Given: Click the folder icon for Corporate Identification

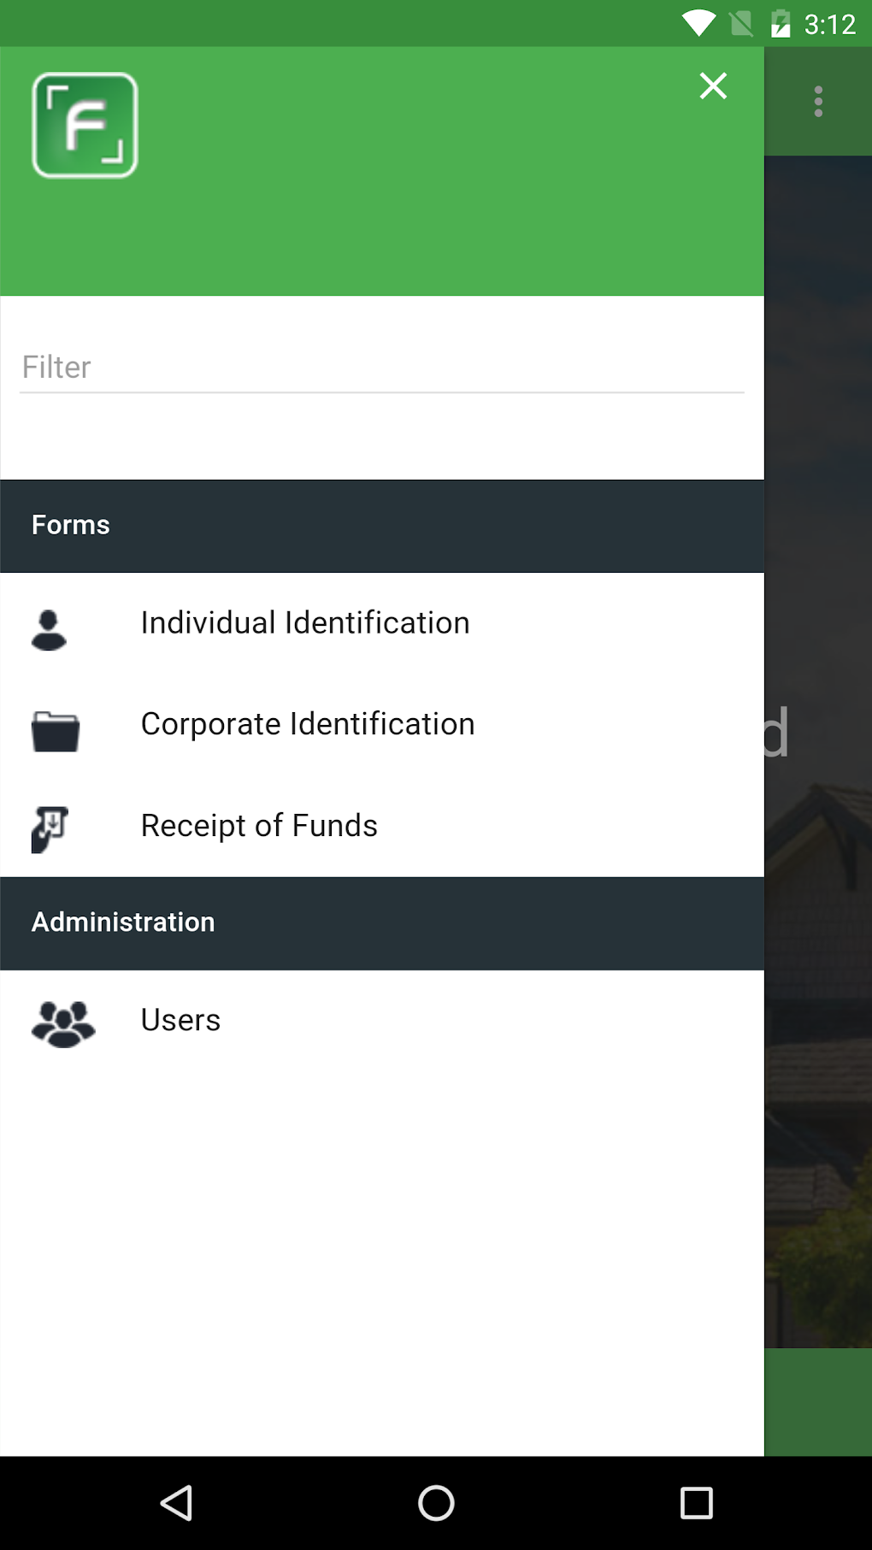Looking at the screenshot, I should click(x=56, y=731).
